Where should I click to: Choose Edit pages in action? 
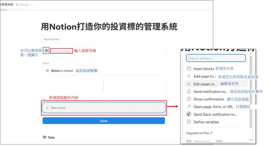click(x=216, y=84)
